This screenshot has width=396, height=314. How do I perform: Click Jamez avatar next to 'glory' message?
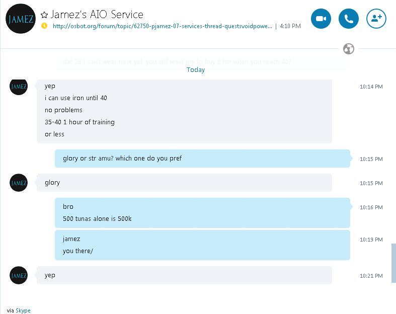click(19, 183)
